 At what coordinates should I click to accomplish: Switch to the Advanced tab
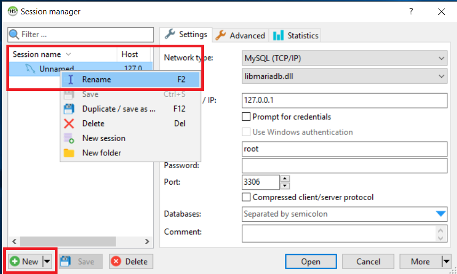(241, 36)
